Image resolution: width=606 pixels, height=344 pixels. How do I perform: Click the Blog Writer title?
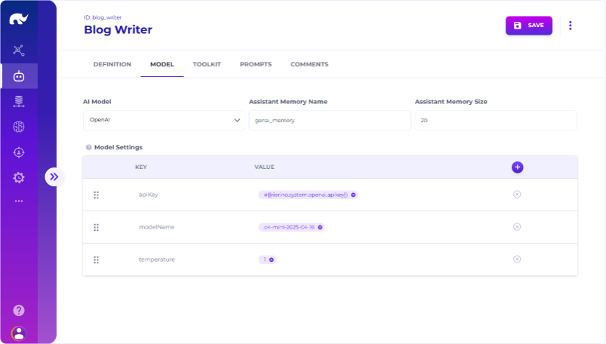(x=118, y=29)
